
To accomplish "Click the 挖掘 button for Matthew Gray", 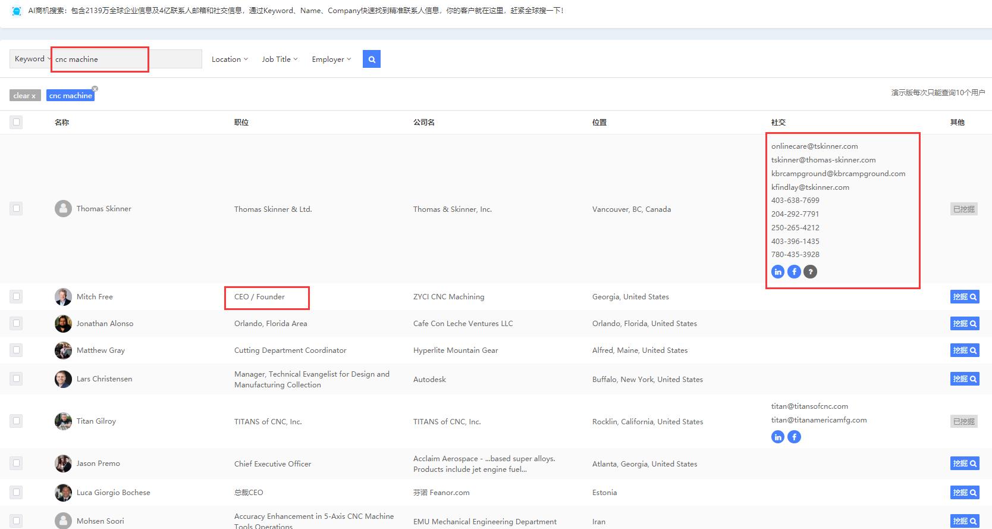I will [964, 350].
